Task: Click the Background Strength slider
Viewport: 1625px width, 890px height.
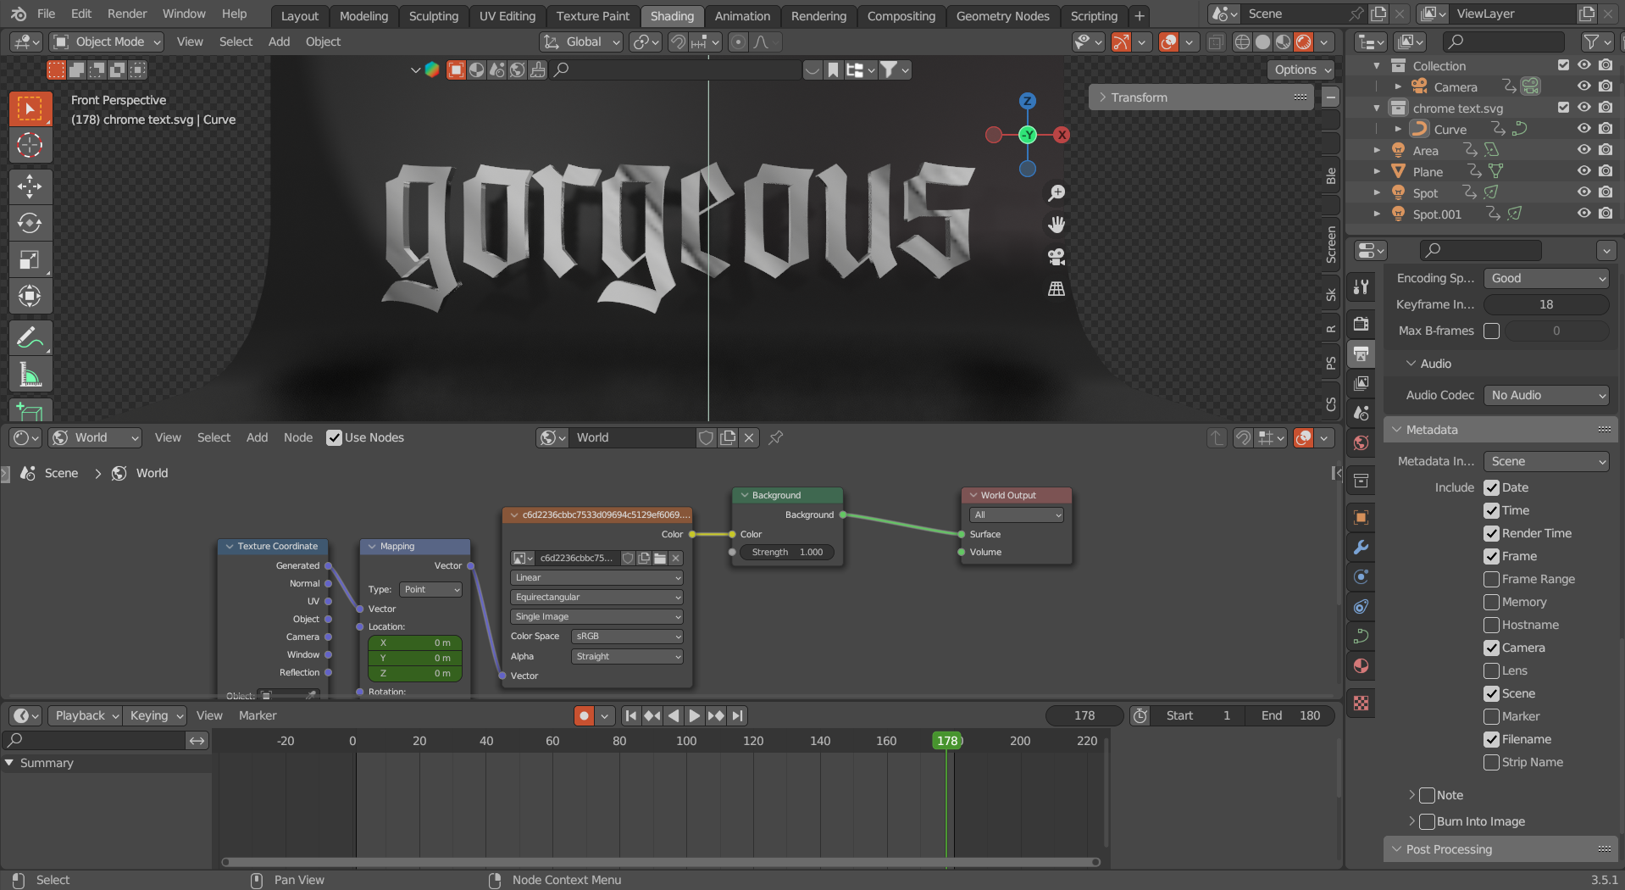Action: pyautogui.click(x=787, y=552)
